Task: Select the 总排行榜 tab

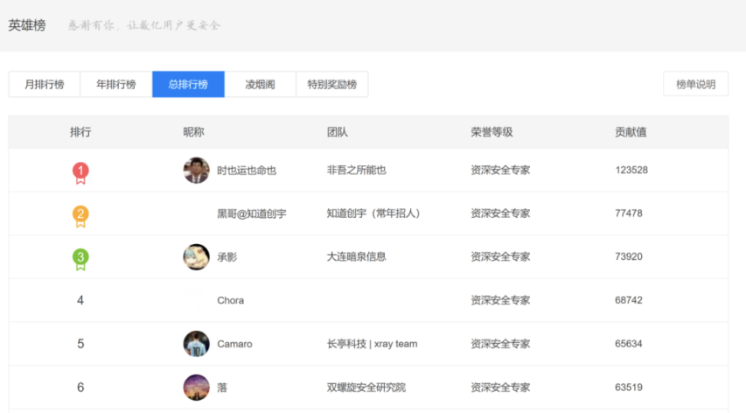Action: click(188, 85)
